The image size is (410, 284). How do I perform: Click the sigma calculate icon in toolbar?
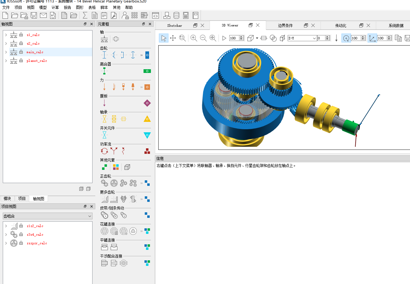[x=85, y=15]
